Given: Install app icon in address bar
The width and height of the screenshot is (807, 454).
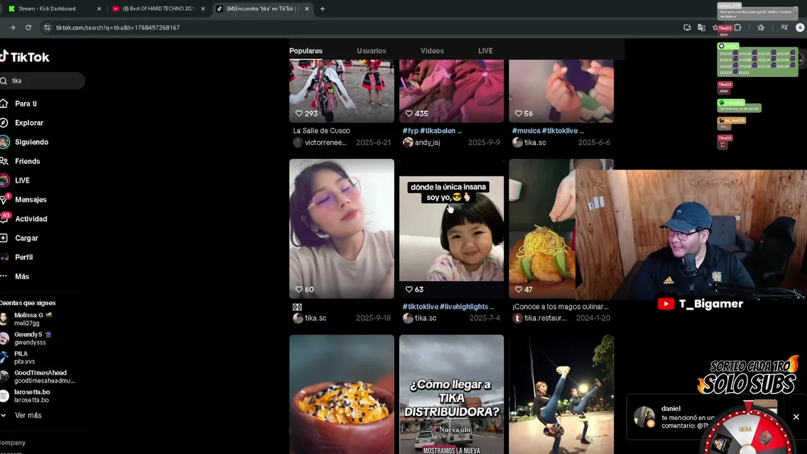Looking at the screenshot, I should click(687, 28).
